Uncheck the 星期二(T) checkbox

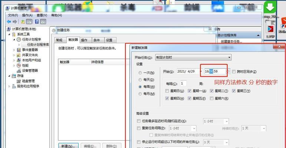pyautogui.click(x=211, y=91)
